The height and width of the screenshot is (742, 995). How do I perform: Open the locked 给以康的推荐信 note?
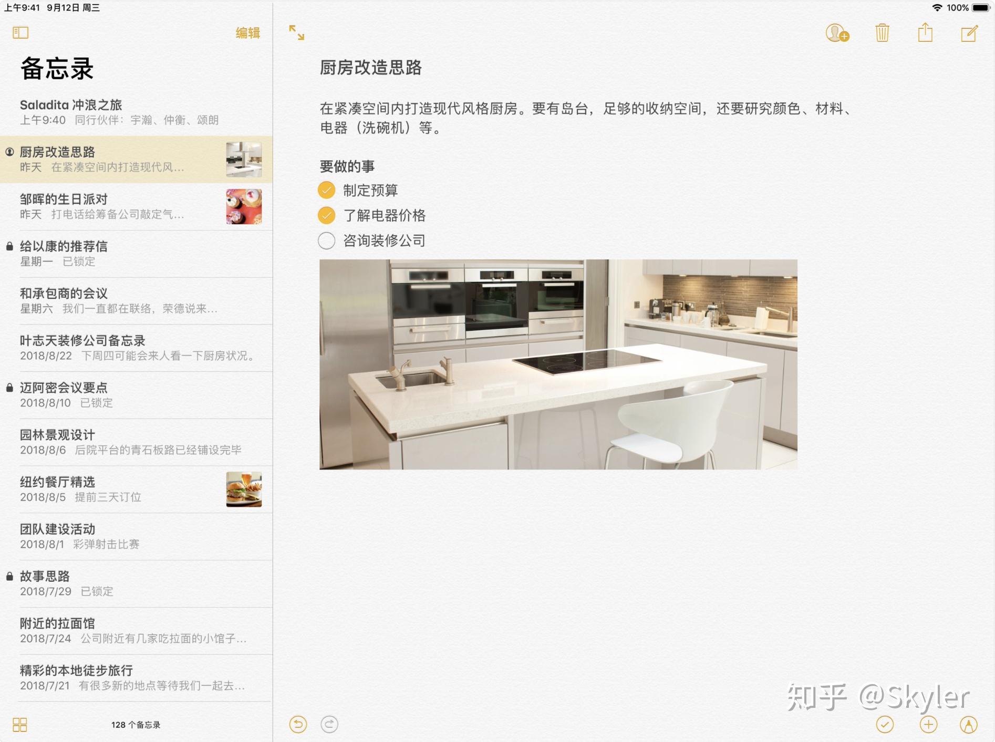(137, 254)
